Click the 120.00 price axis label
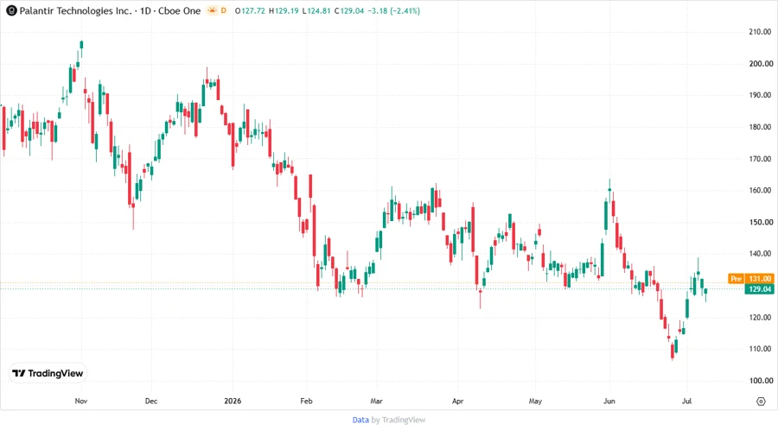 click(x=761, y=317)
